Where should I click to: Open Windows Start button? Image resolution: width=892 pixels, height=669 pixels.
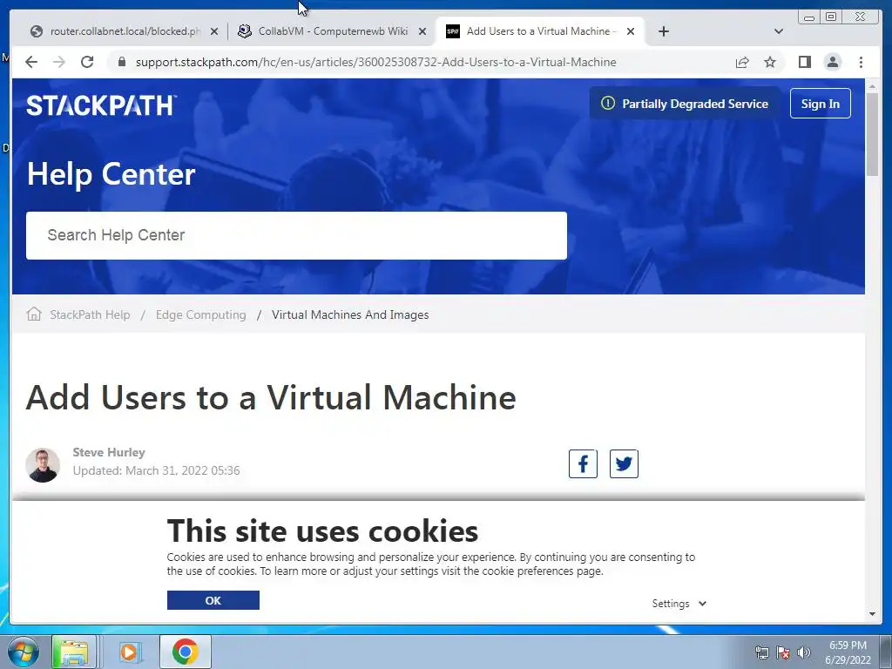tap(24, 652)
